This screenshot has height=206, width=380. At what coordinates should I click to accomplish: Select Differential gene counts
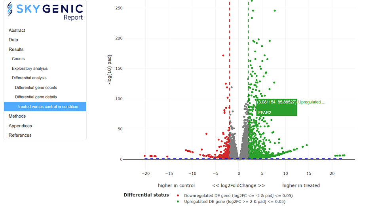(36, 88)
